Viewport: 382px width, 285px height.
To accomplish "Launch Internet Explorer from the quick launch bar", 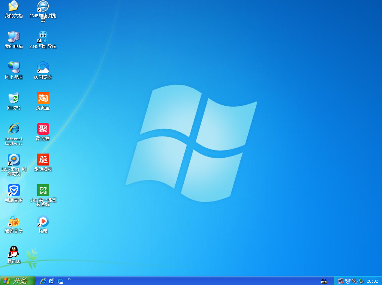I will coord(43,281).
